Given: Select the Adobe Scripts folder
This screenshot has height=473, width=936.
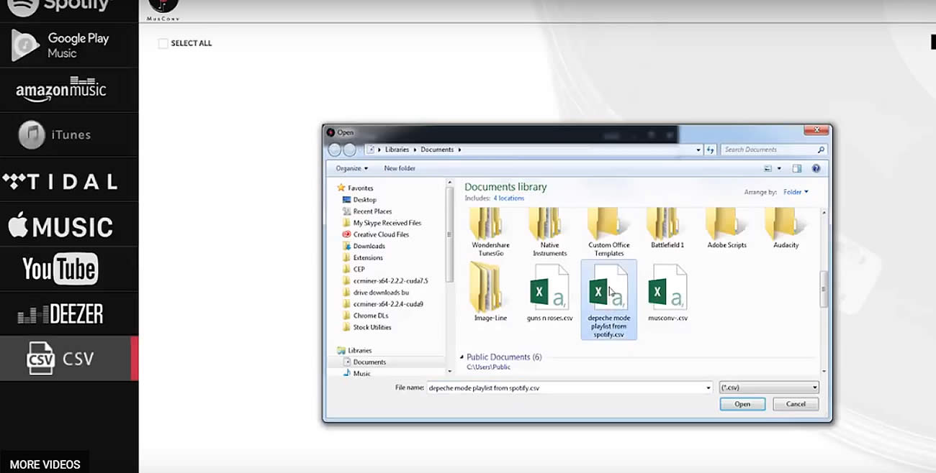Looking at the screenshot, I should click(x=727, y=229).
